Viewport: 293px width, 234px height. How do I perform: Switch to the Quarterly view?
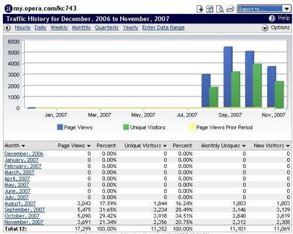[x=107, y=27]
